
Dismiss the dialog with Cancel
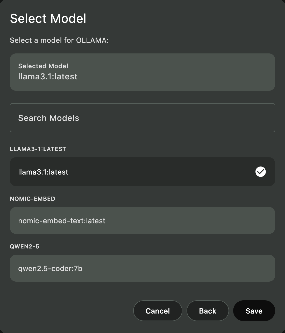click(158, 311)
